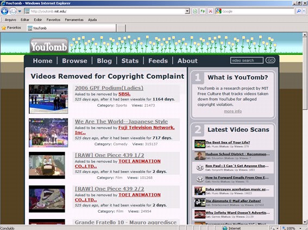Open search provider dropdown arrow
This screenshot has width=308, height=230.
304,11
